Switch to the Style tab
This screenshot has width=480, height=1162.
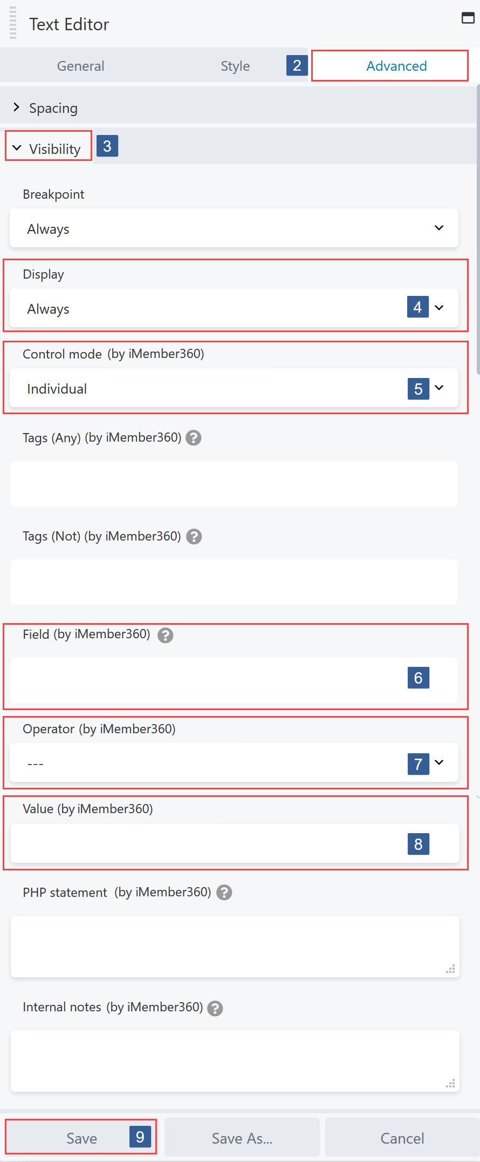tap(235, 65)
